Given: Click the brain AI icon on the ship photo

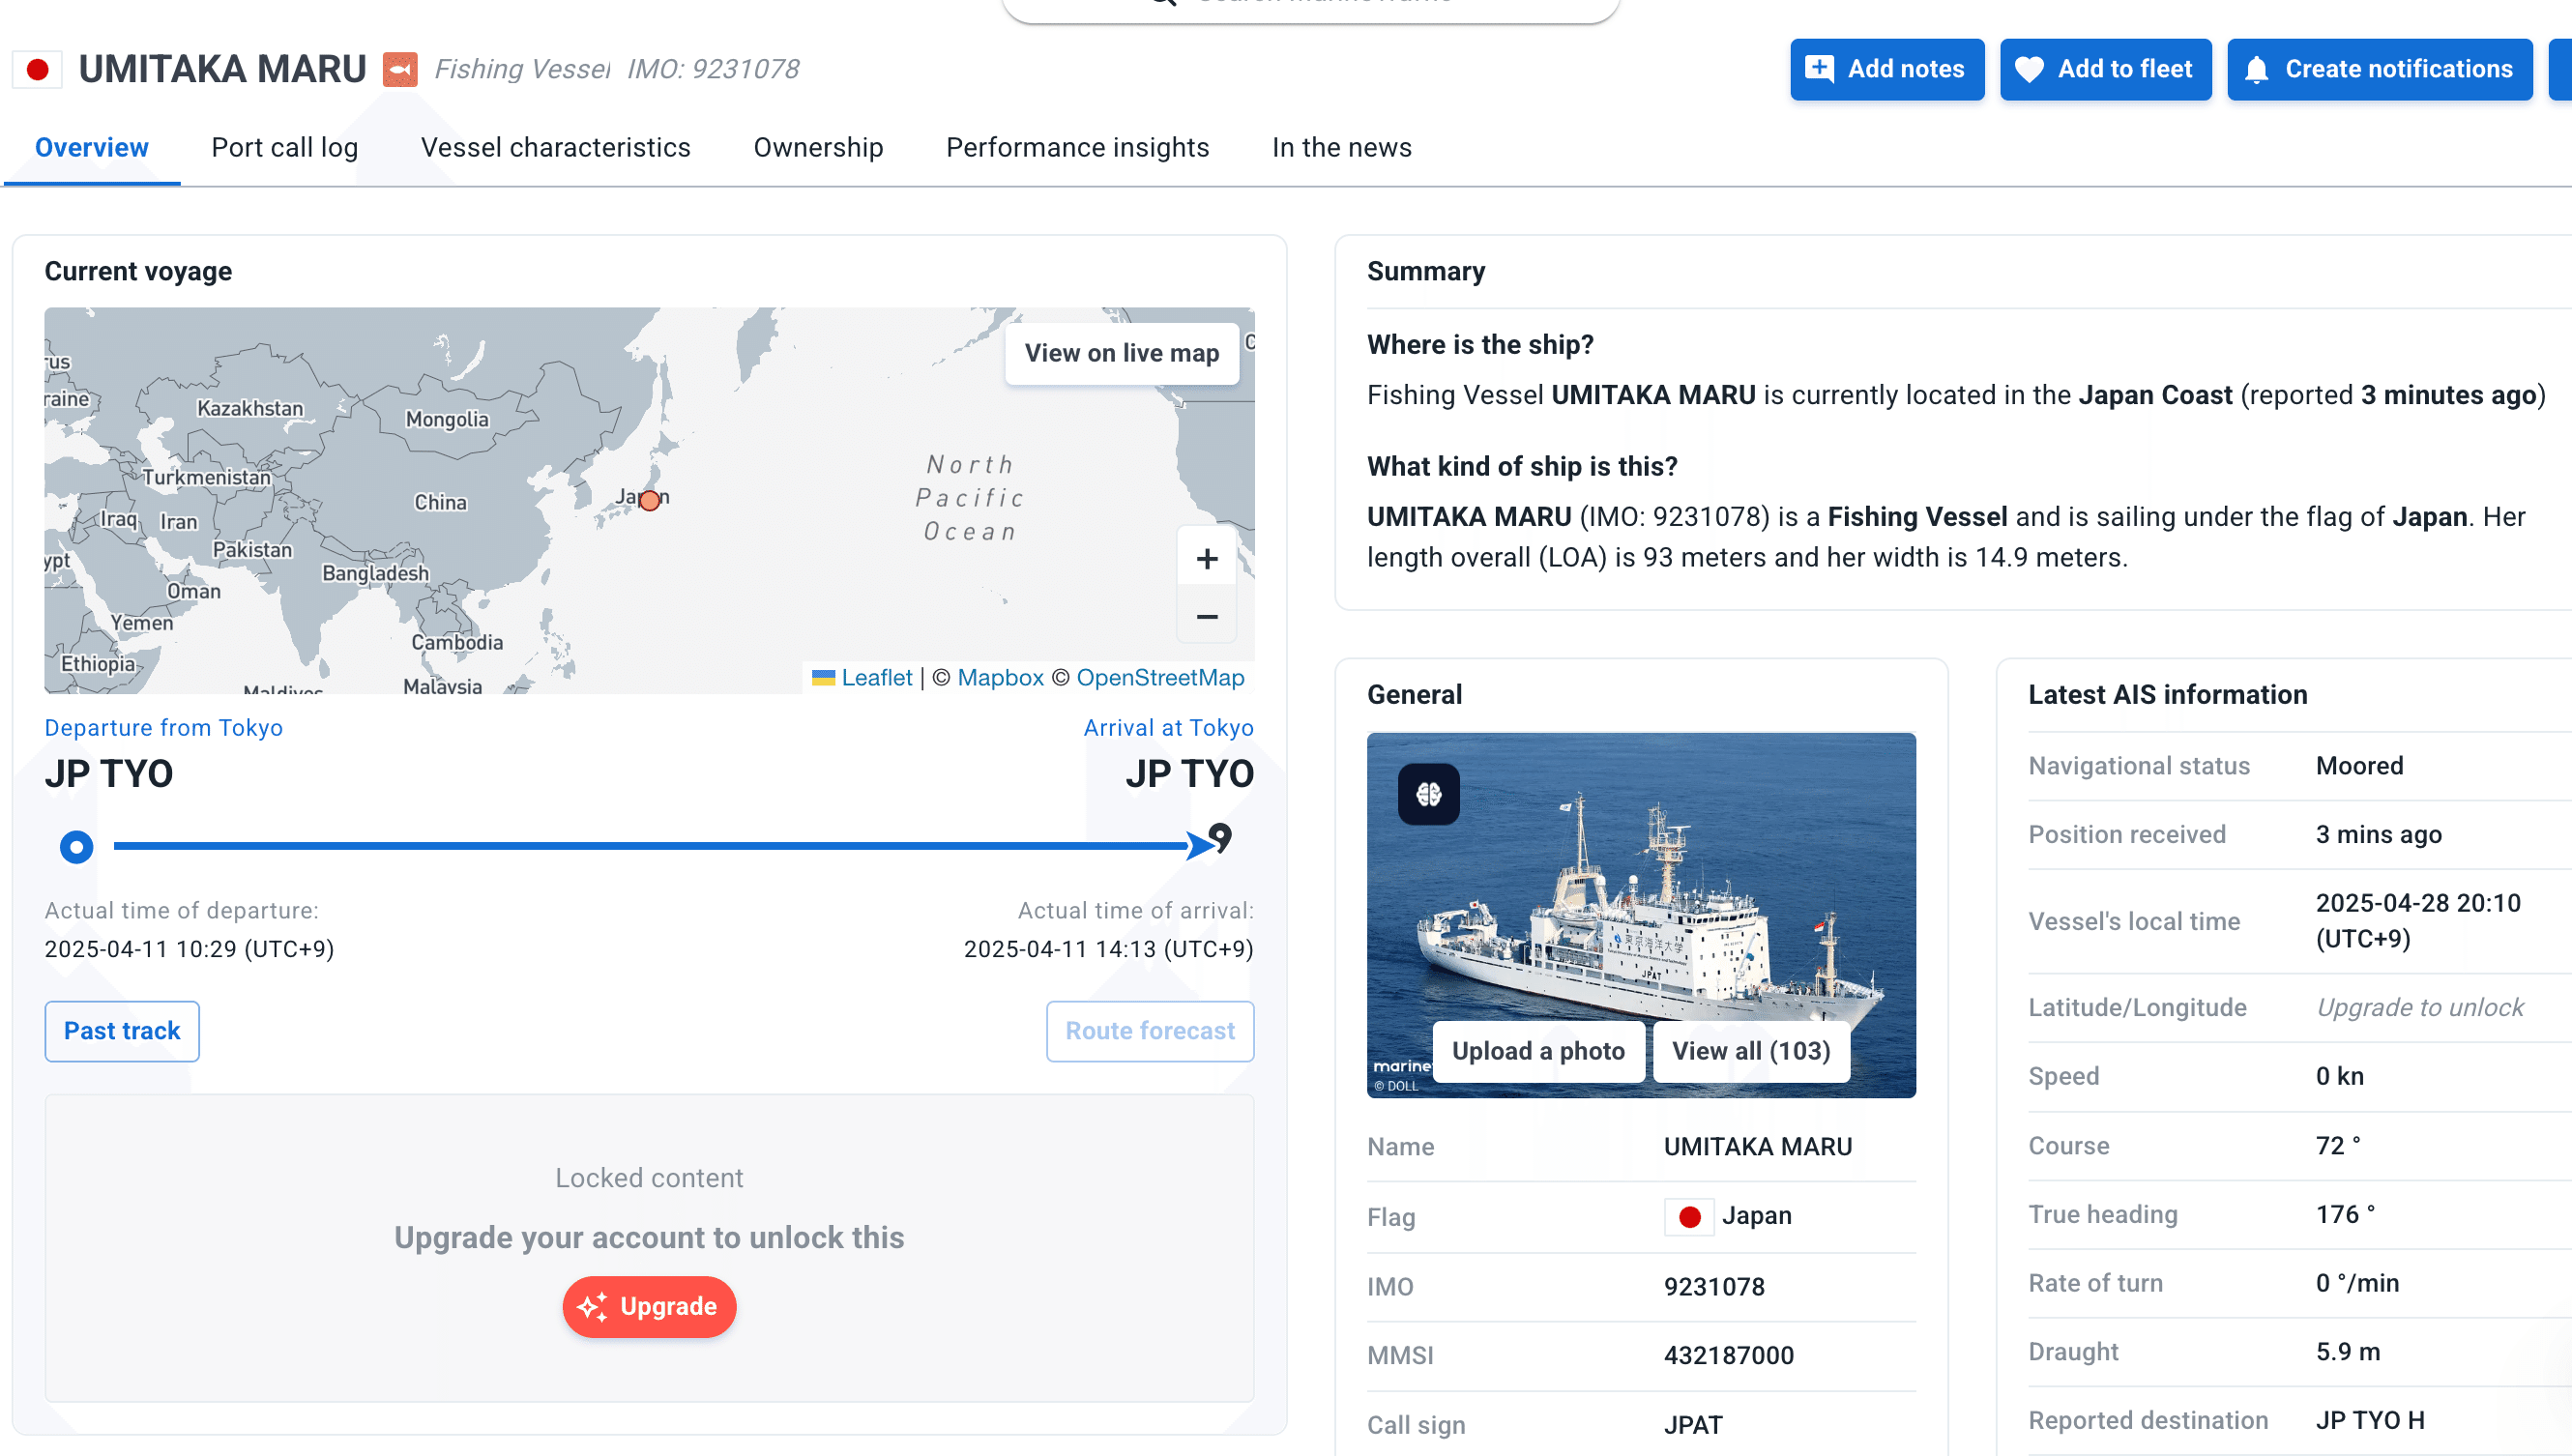Looking at the screenshot, I should (1428, 794).
